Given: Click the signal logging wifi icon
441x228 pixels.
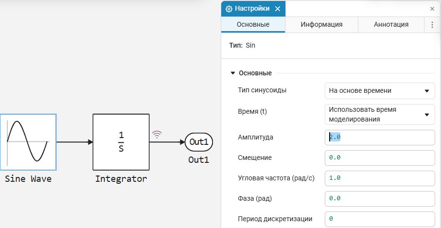Looking at the screenshot, I should coord(157,134).
